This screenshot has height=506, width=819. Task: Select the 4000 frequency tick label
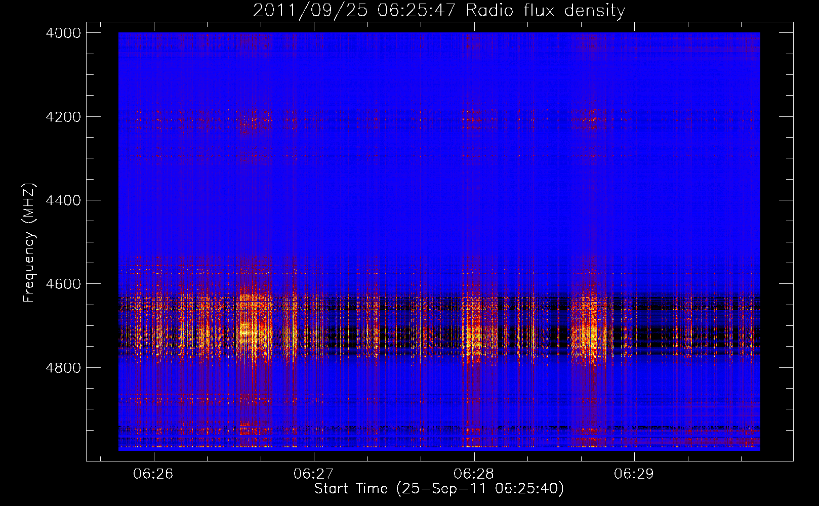[x=63, y=33]
